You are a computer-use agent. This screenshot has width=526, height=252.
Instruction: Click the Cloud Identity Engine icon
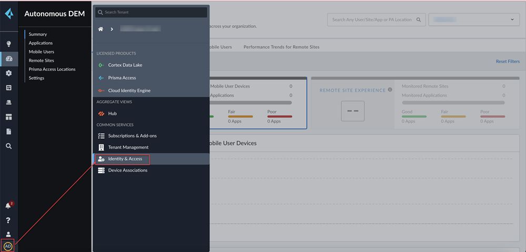point(101,90)
